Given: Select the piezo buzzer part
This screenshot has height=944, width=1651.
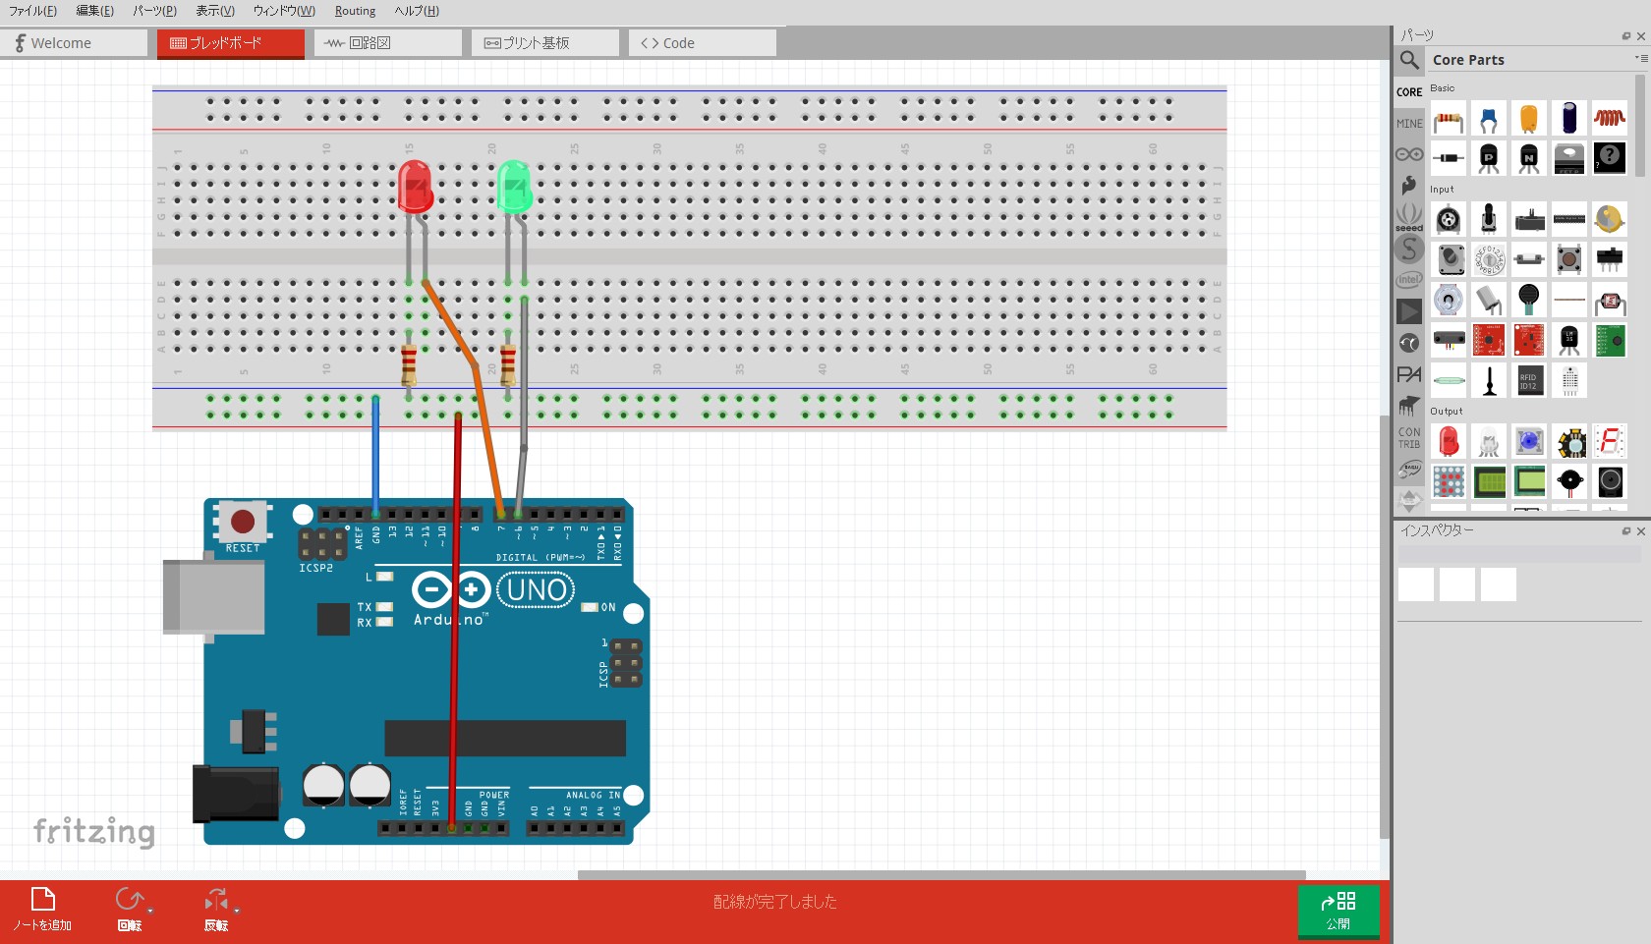Looking at the screenshot, I should (x=1569, y=482).
